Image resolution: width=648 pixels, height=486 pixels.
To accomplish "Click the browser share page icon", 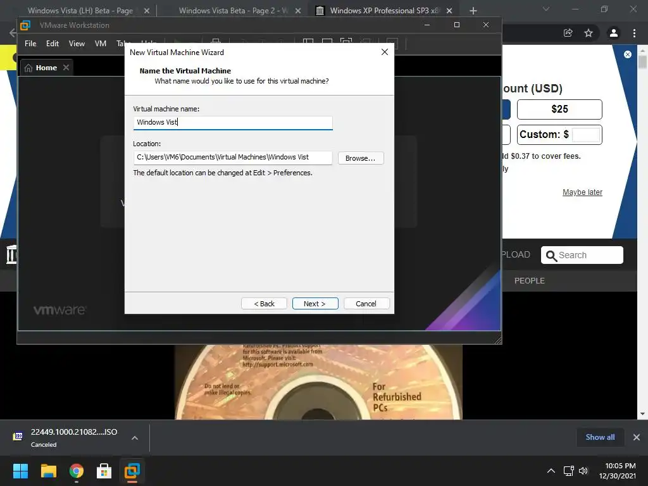I will coord(568,33).
